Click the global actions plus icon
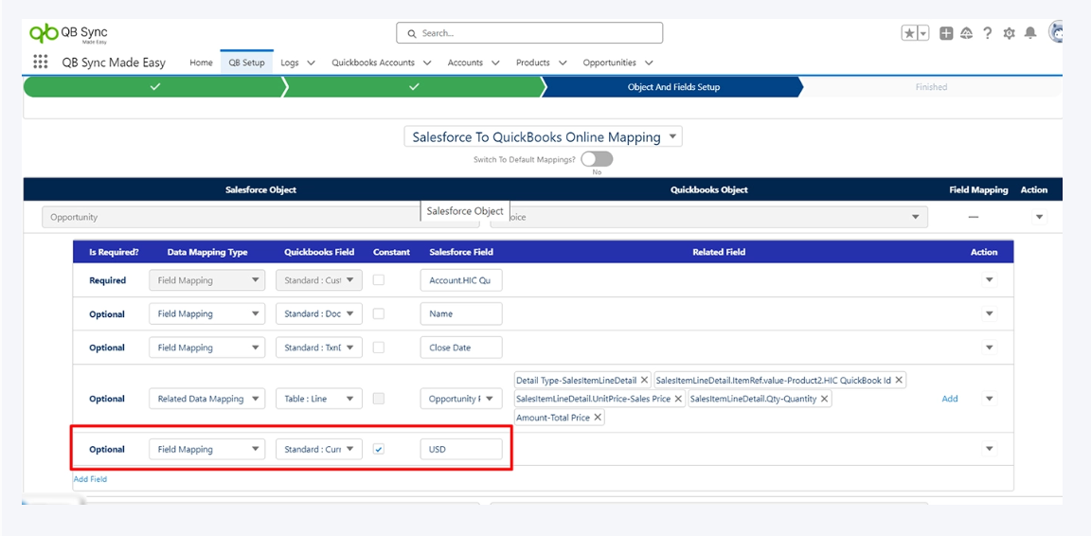 tap(946, 33)
